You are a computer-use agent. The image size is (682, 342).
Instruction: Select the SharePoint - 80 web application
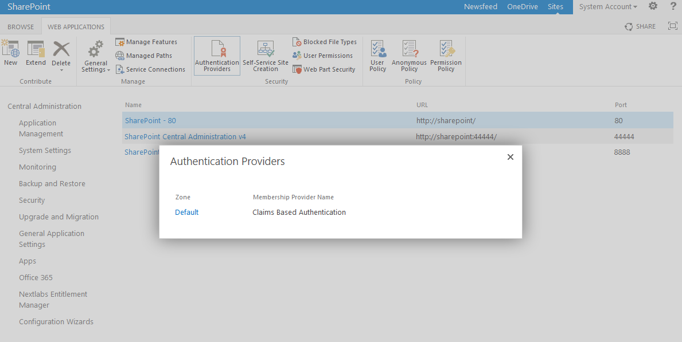coord(150,120)
